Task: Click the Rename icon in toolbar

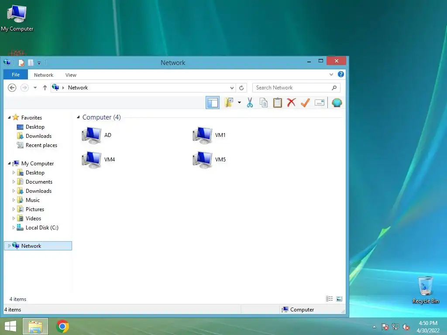Action: tap(319, 103)
